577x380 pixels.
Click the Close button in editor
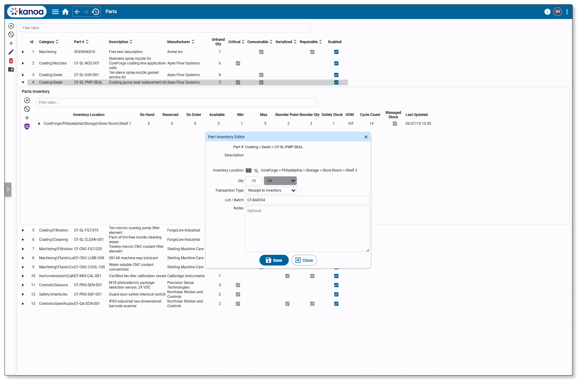coord(304,260)
